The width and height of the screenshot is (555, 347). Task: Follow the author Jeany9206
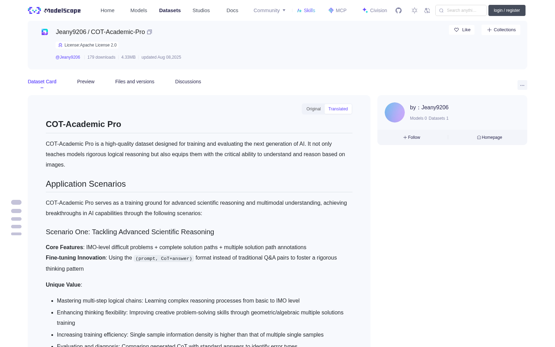(412, 137)
